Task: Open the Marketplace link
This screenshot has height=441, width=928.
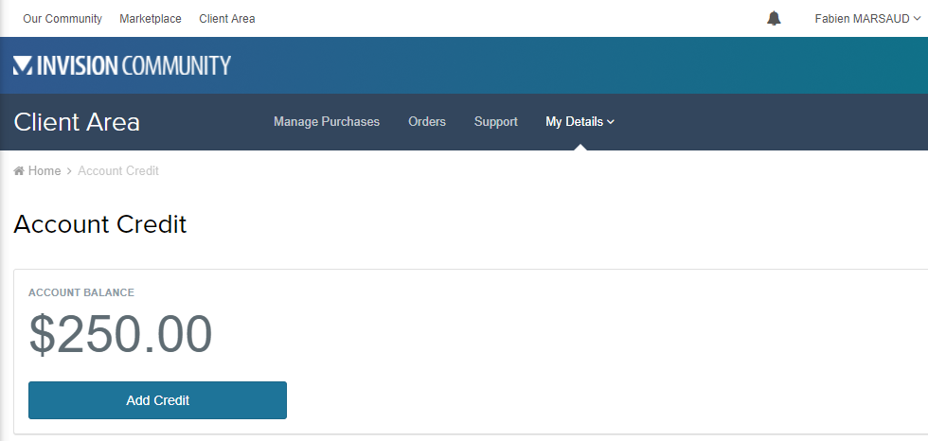Action: coord(151,19)
